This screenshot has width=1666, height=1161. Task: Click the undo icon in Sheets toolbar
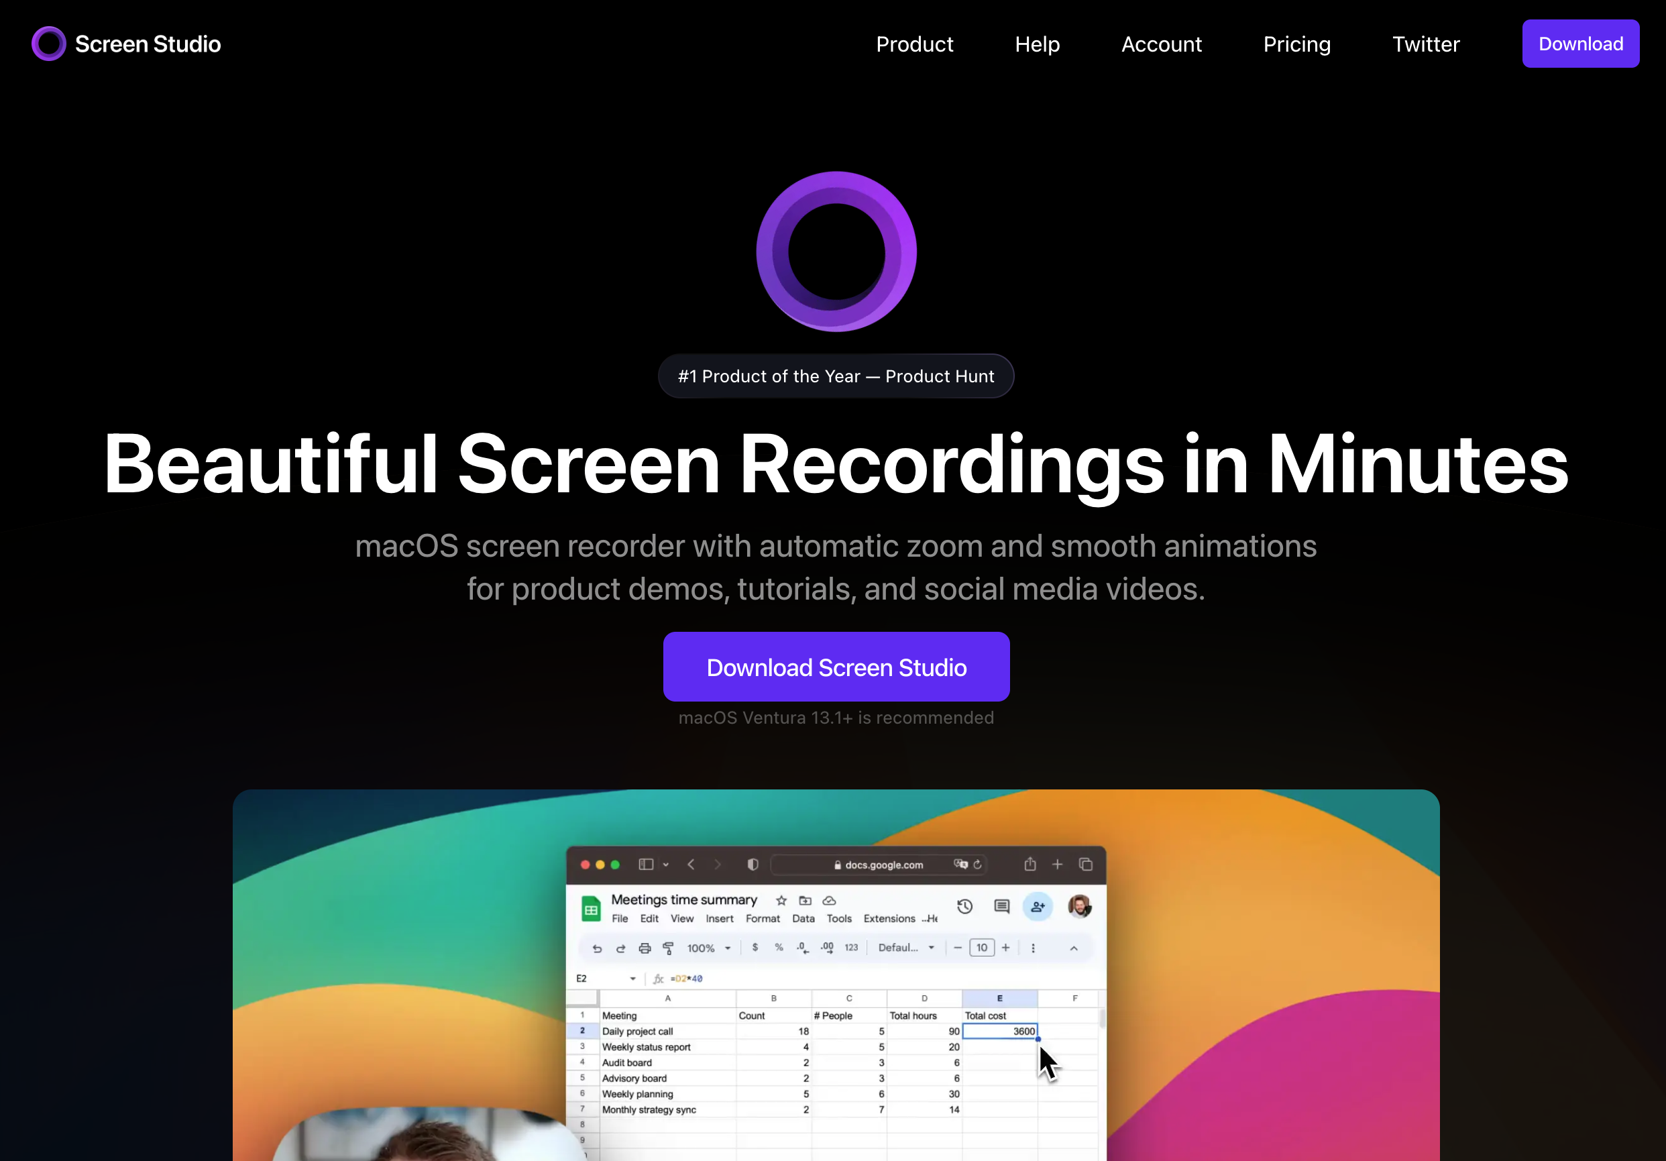[x=596, y=948]
